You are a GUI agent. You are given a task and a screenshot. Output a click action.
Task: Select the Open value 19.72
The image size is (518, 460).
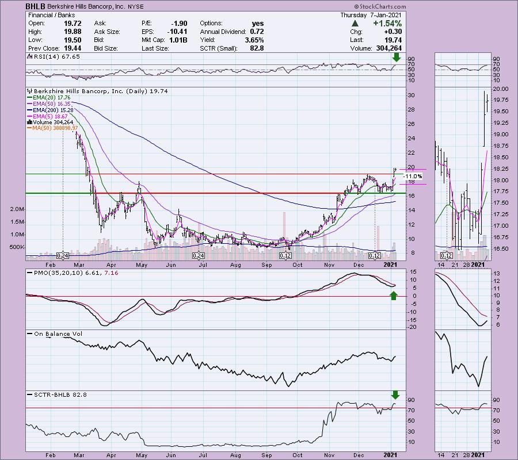73,24
